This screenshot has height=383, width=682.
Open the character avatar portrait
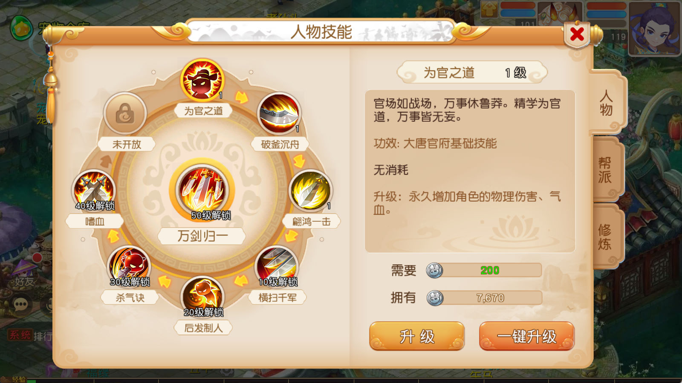pos(655,28)
